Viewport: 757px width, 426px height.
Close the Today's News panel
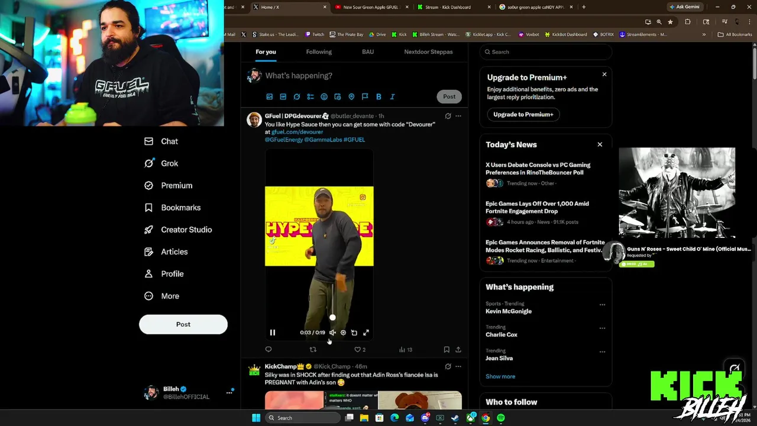[x=600, y=144]
